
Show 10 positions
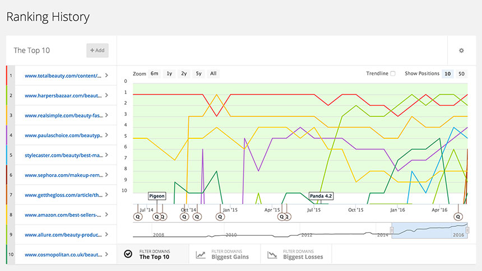(x=448, y=74)
